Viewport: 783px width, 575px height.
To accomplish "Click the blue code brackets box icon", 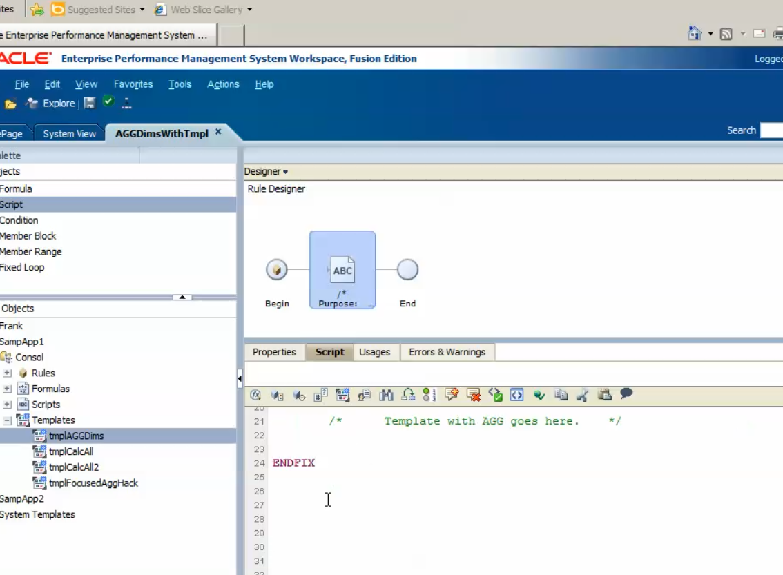I will point(517,395).
